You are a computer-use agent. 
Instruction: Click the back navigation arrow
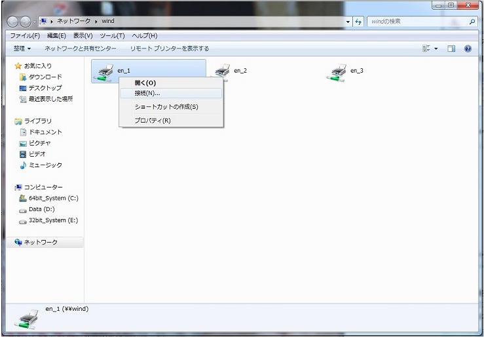tap(13, 22)
